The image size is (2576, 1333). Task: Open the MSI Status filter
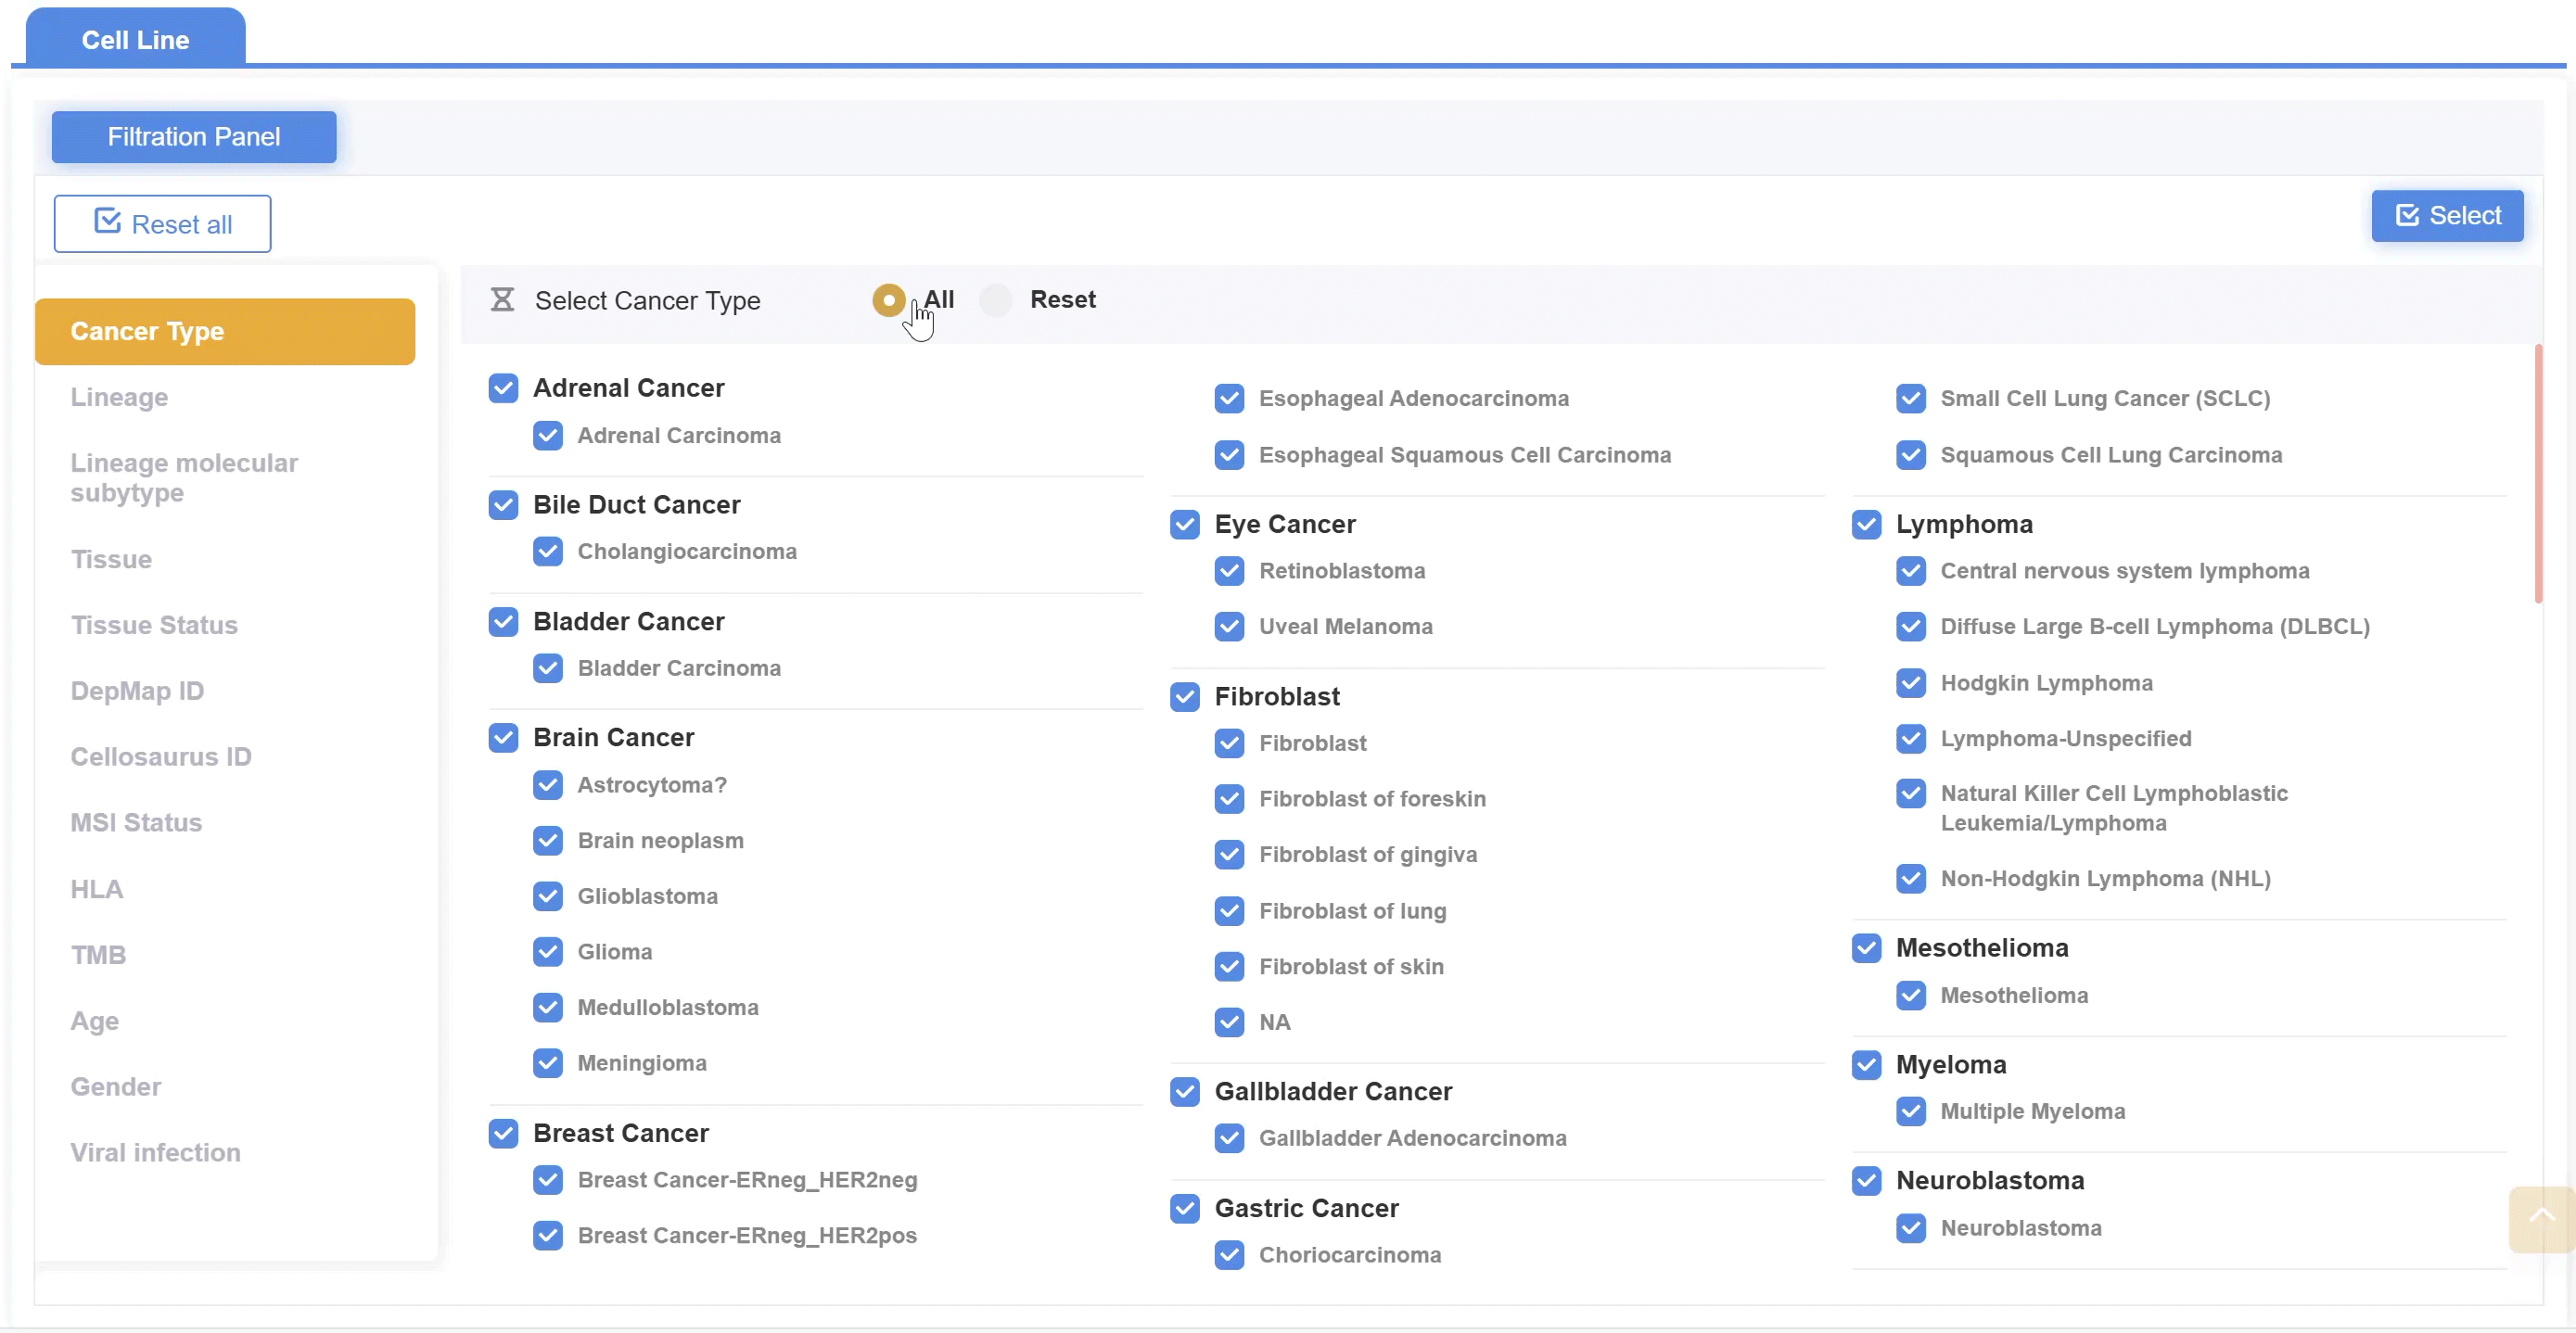click(x=136, y=822)
